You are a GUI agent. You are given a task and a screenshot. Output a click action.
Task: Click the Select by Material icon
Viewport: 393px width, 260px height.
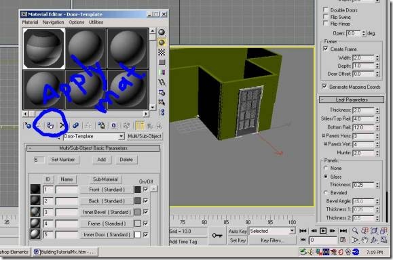click(x=162, y=102)
